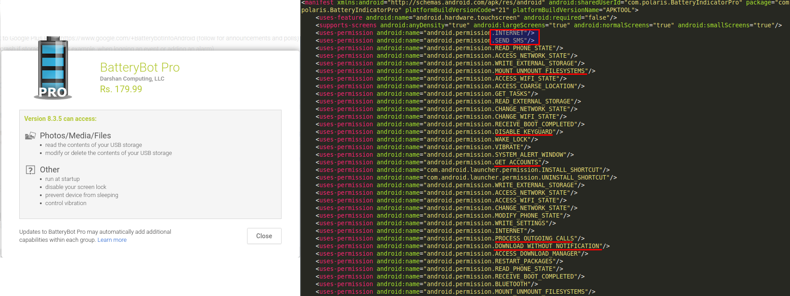Click 'run at startup' permission
The height and width of the screenshot is (296, 790).
click(62, 179)
